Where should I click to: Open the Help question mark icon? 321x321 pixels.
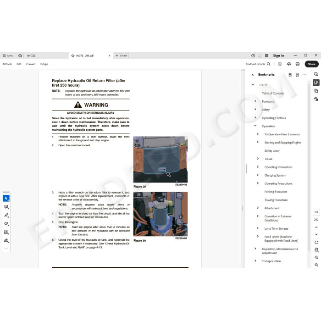tap(253, 55)
